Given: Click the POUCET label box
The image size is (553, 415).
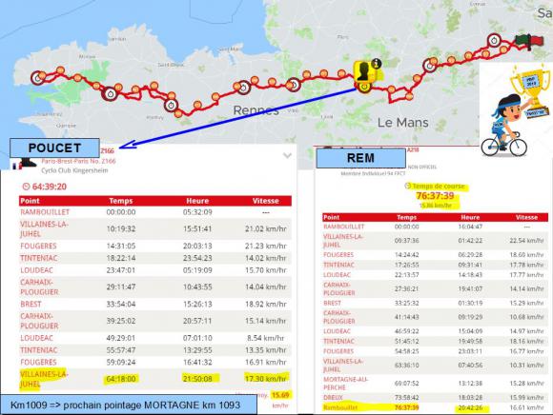Looking at the screenshot, I should (x=54, y=148).
